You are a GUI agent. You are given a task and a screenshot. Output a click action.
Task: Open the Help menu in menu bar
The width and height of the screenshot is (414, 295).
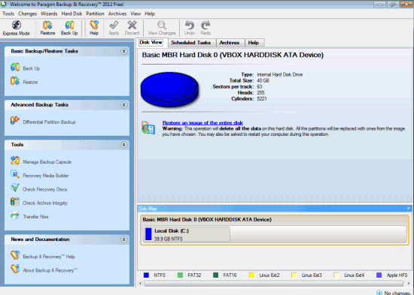[150, 14]
